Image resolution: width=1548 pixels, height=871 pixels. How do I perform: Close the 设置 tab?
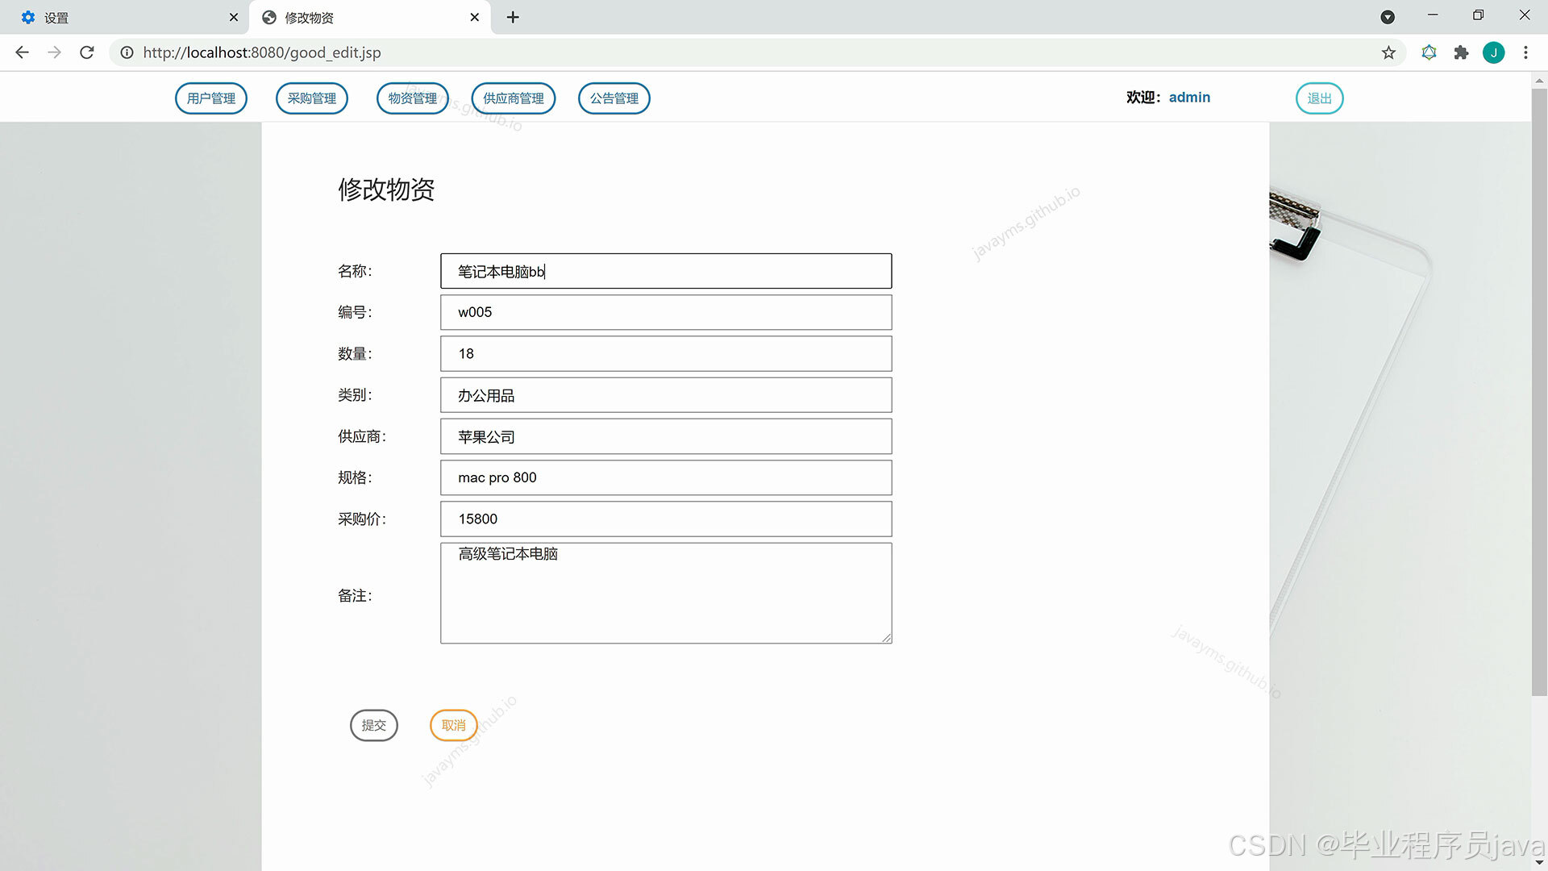click(x=234, y=17)
